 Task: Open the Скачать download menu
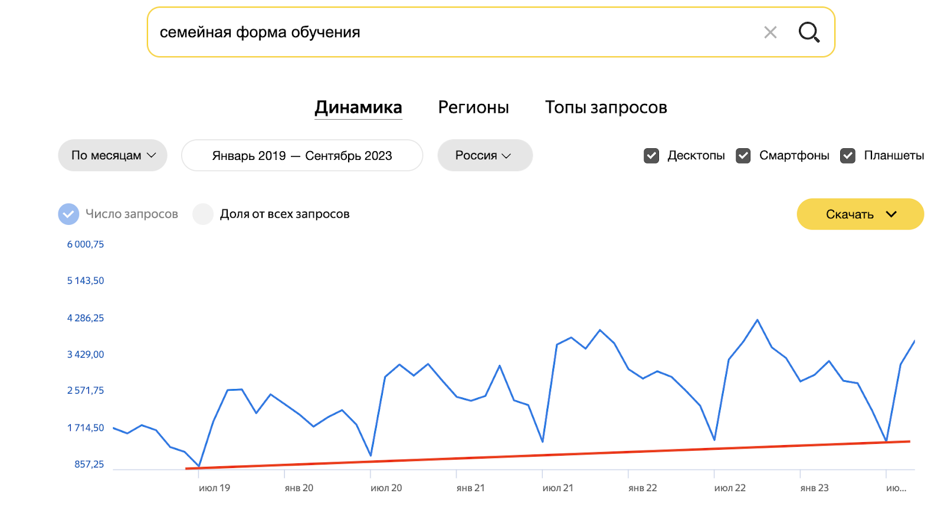[x=860, y=214]
